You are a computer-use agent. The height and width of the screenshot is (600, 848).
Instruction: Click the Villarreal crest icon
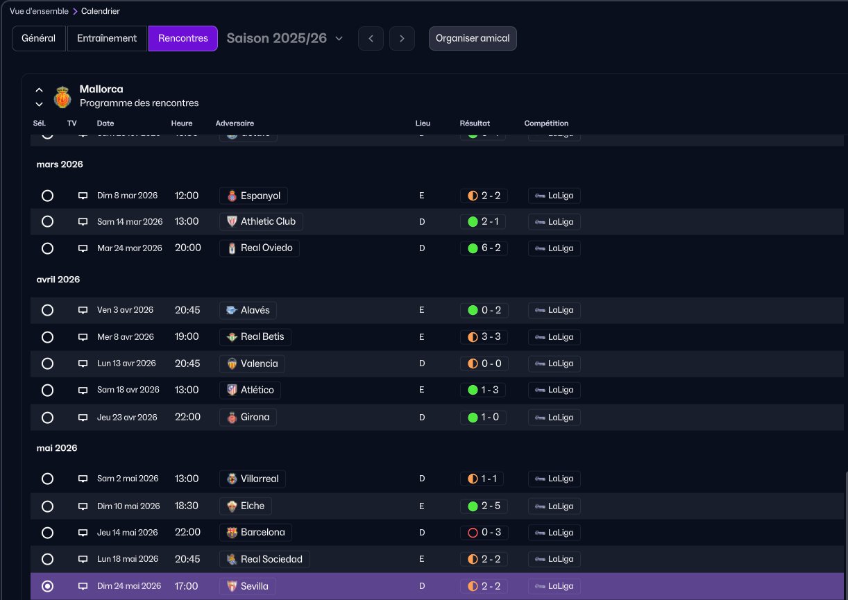pos(232,479)
